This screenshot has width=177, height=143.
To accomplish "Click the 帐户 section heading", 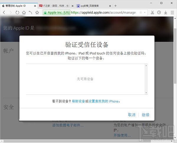I will [x=8, y=51].
